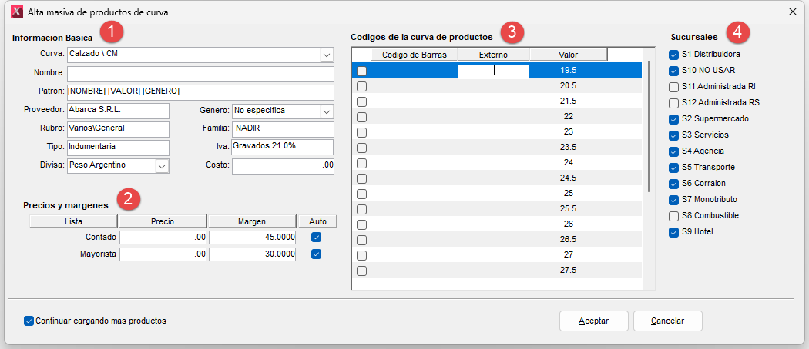Screen dimensions: 809x349
Task: Open the Divisa currency dropdown
Action: [162, 165]
